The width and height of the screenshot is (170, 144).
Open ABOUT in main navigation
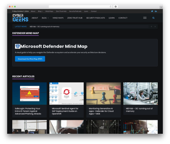point(35,18)
